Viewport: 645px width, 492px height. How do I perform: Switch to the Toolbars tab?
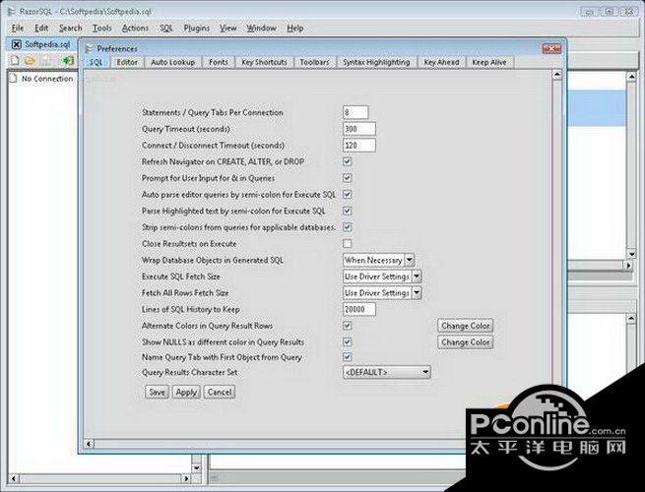[315, 62]
